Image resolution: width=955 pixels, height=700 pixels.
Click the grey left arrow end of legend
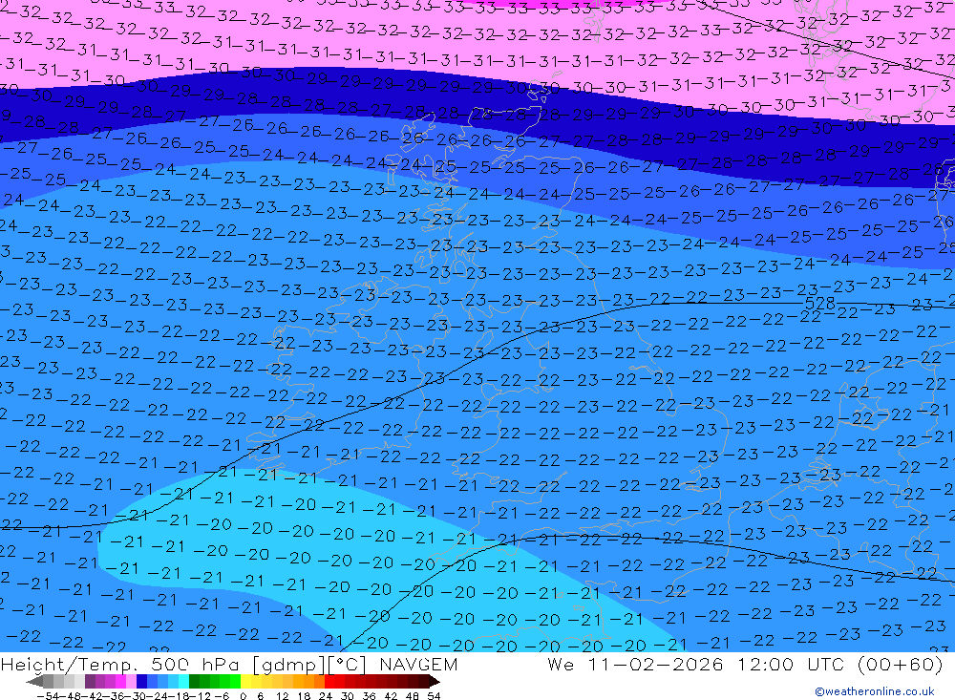[35, 681]
